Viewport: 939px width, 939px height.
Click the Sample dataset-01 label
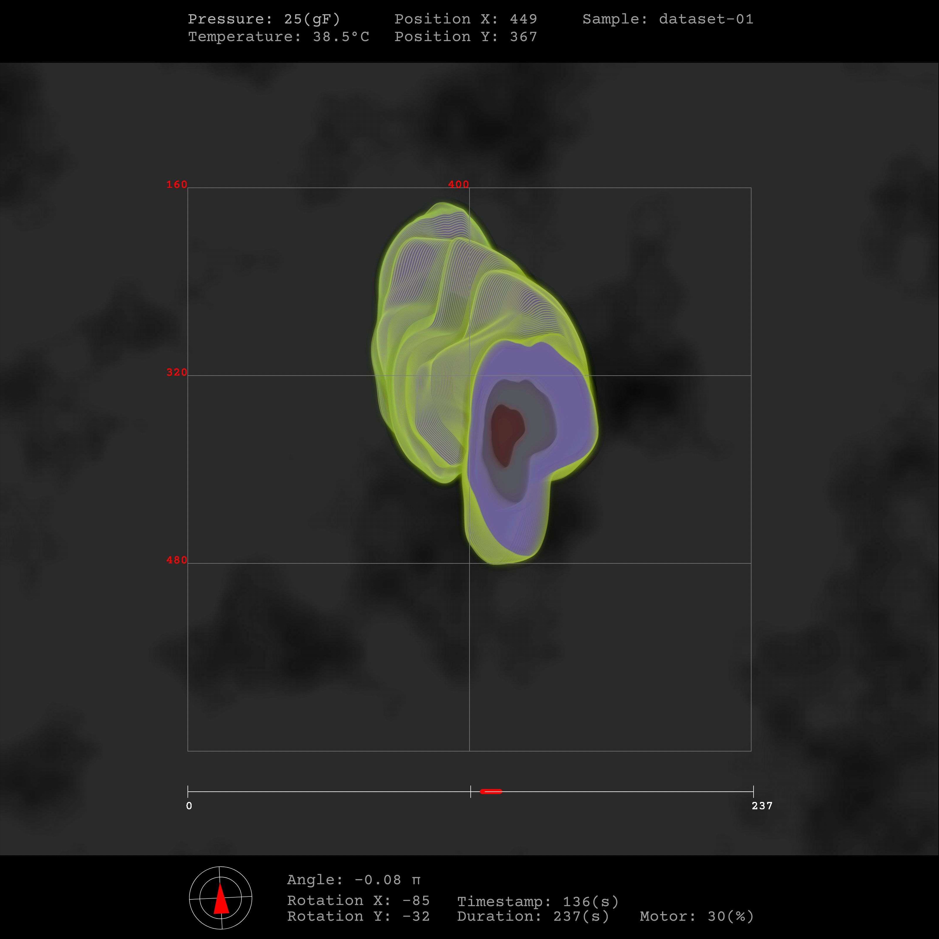pos(668,19)
